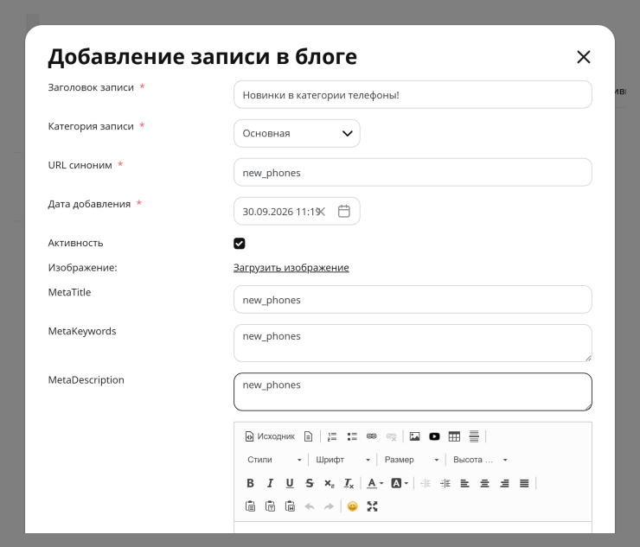Align text right in editor
This screenshot has width=640, height=547.
[504, 483]
